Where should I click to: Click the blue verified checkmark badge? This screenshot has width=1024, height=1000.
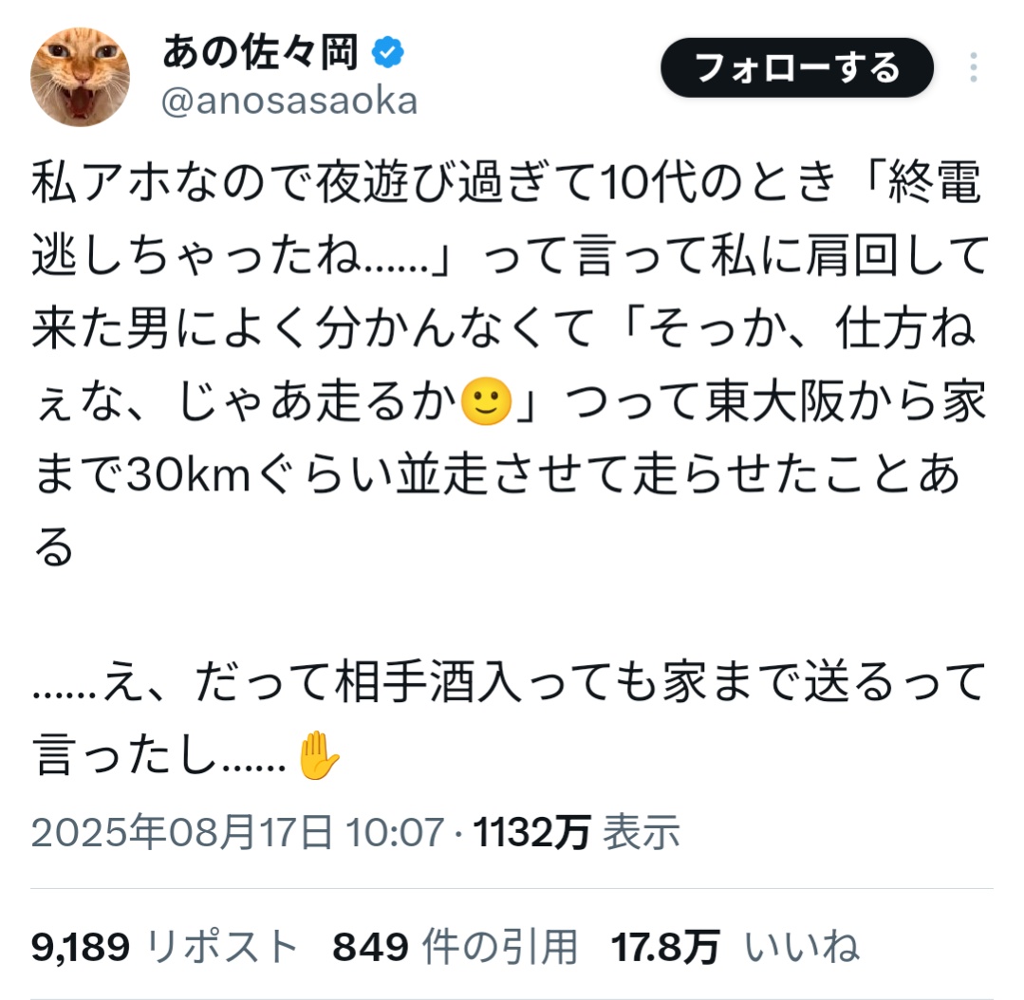pos(388,53)
